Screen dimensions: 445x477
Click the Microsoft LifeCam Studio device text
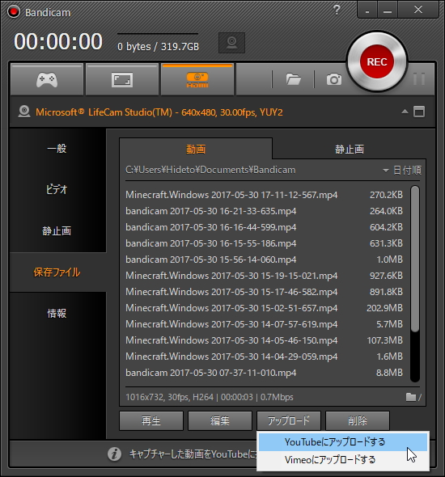pyautogui.click(x=159, y=112)
